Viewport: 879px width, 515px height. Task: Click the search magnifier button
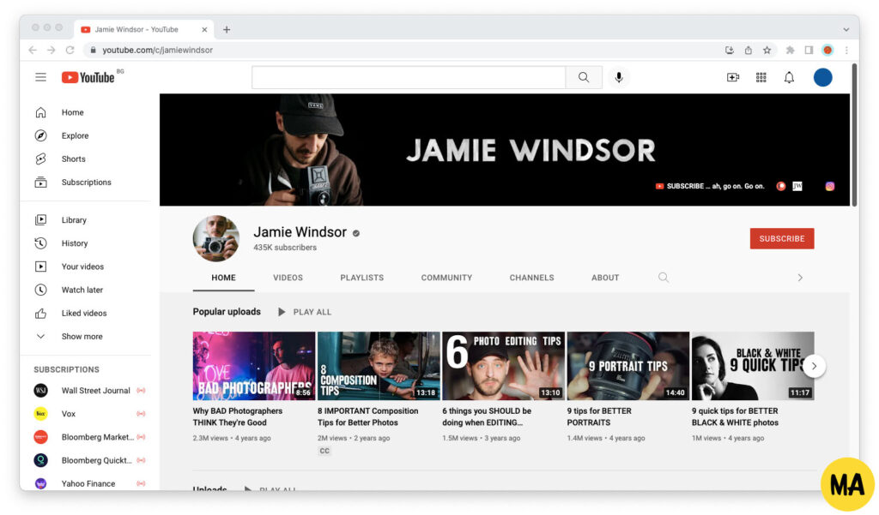584,77
